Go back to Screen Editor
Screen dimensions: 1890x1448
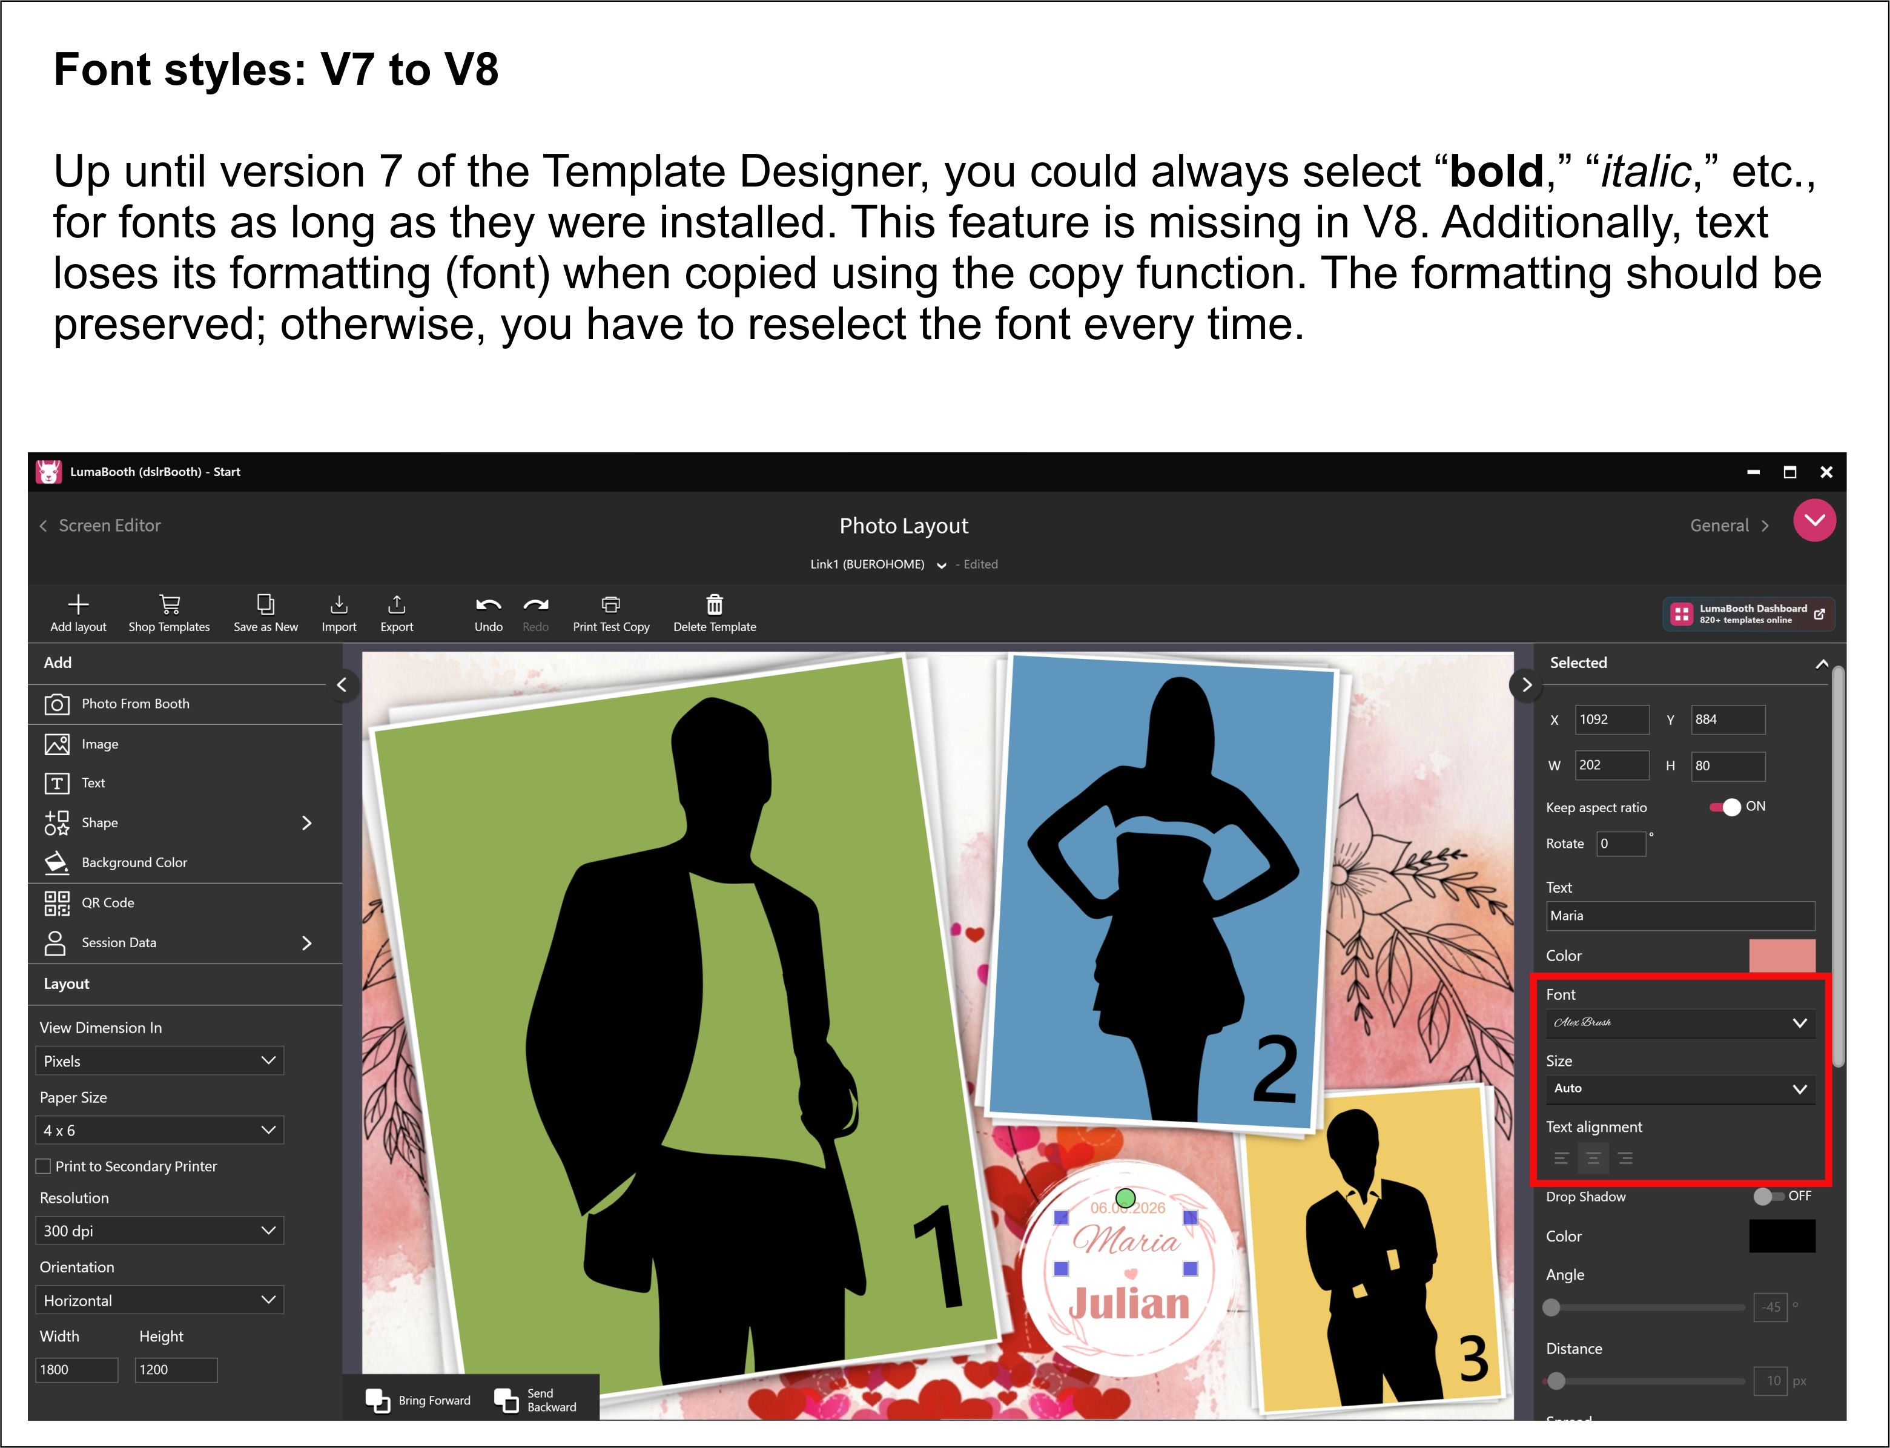[100, 526]
